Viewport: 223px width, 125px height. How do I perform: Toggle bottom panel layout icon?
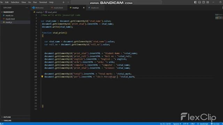click(x=200, y=2)
